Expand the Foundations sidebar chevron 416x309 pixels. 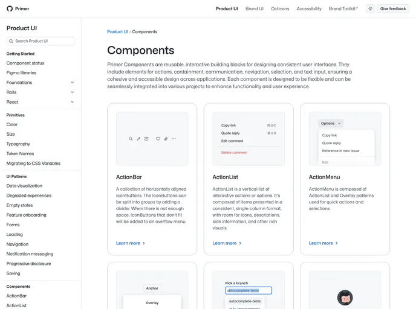tap(72, 82)
